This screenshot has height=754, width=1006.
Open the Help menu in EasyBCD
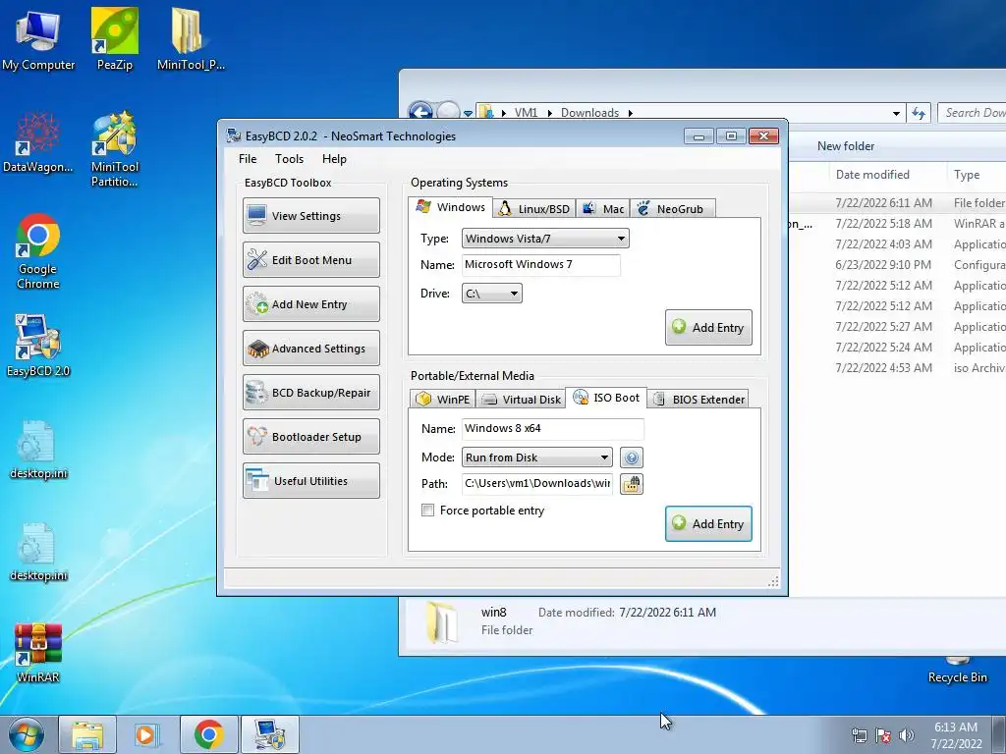click(x=334, y=159)
